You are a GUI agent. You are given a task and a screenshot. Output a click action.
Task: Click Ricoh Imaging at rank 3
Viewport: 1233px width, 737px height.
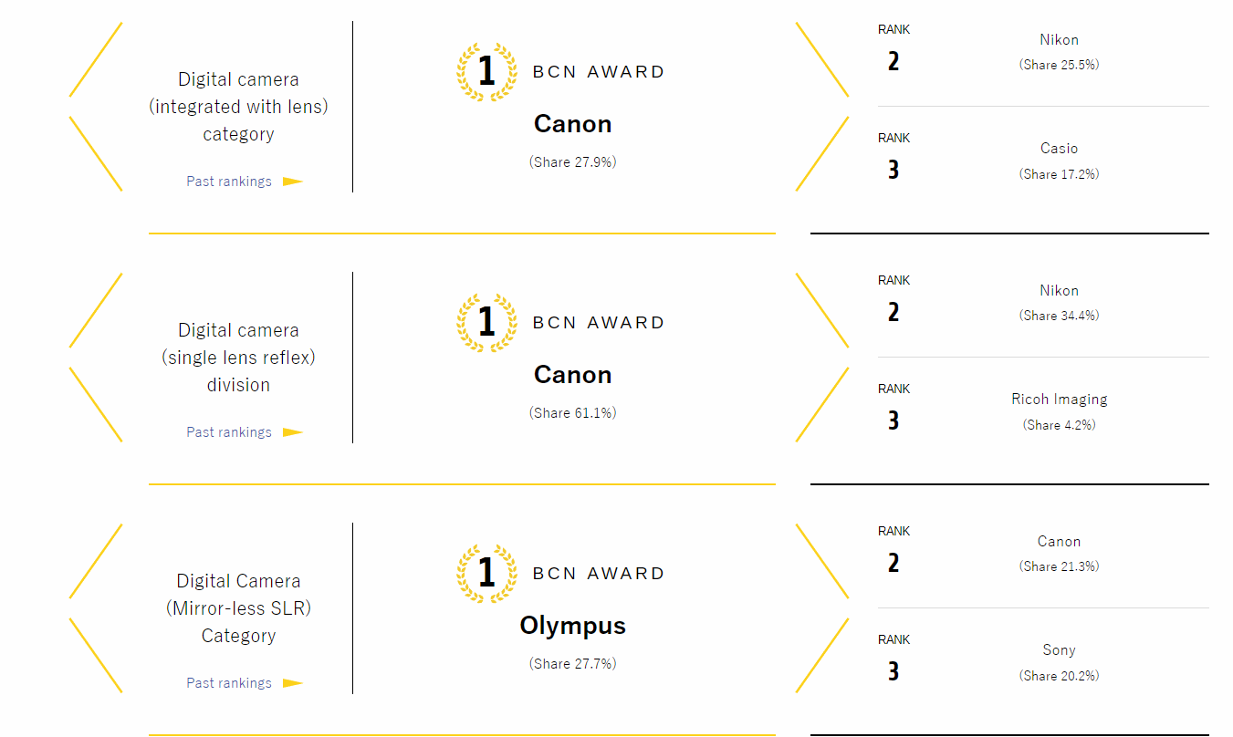[1059, 399]
